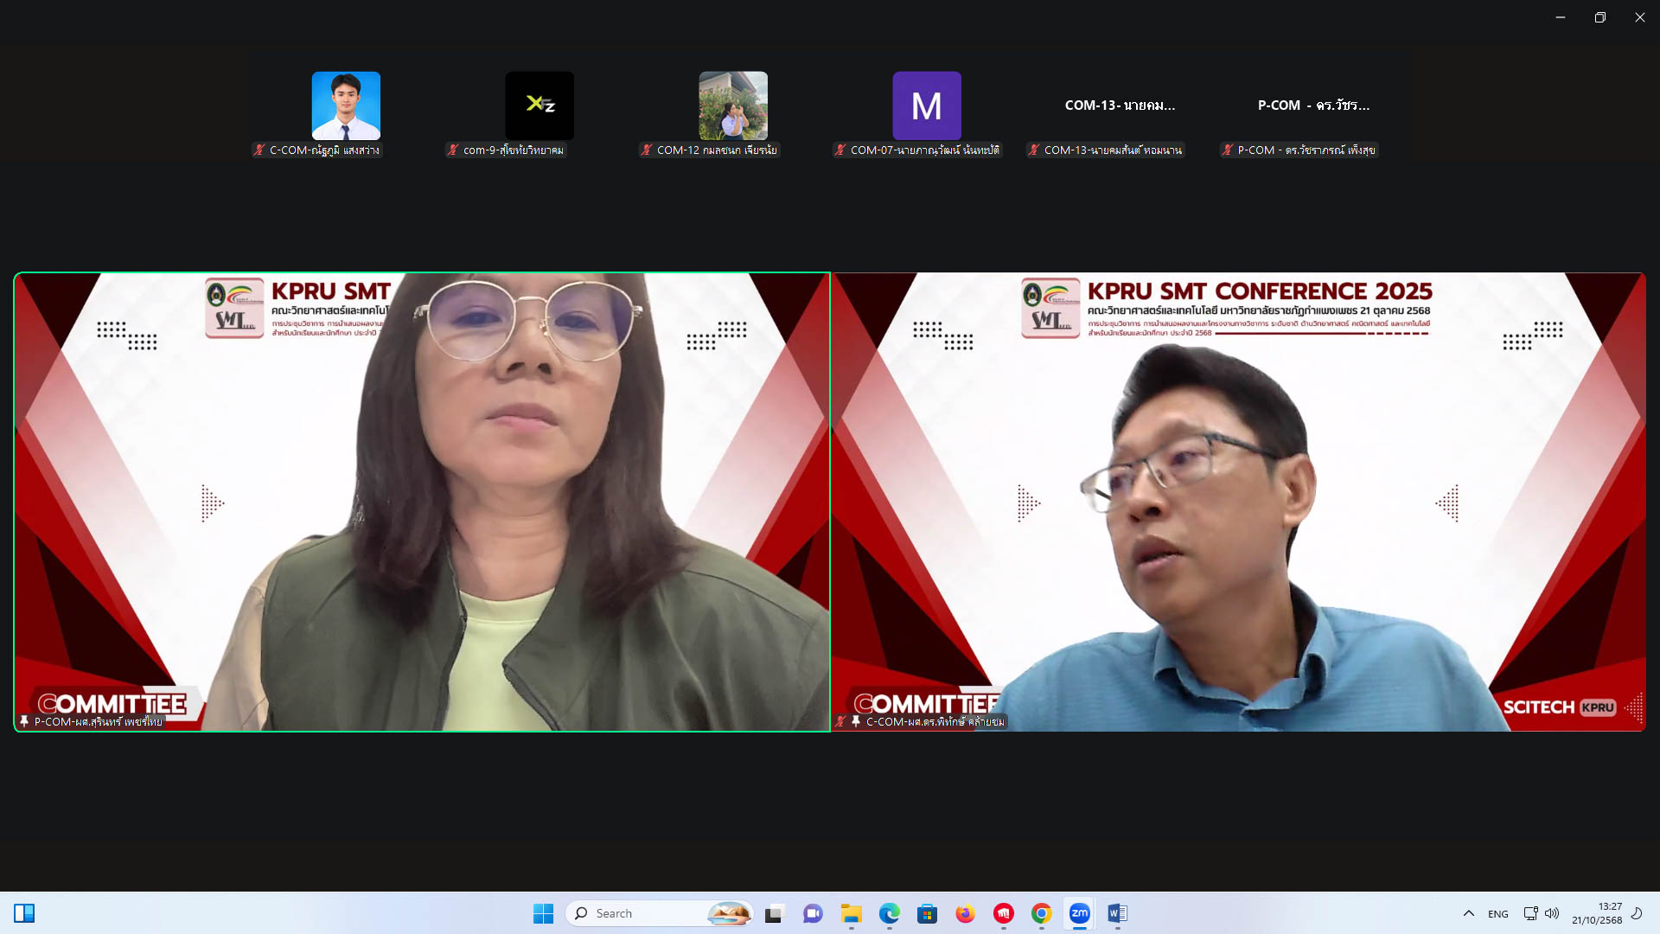Open the clock and date flyout
The width and height of the screenshot is (1660, 934).
[1596, 913]
